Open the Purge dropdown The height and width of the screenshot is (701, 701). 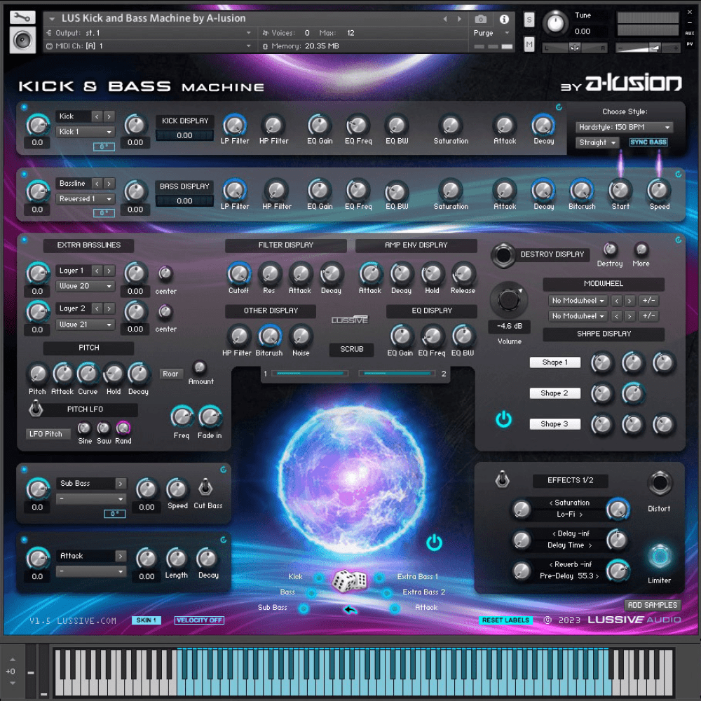[491, 33]
